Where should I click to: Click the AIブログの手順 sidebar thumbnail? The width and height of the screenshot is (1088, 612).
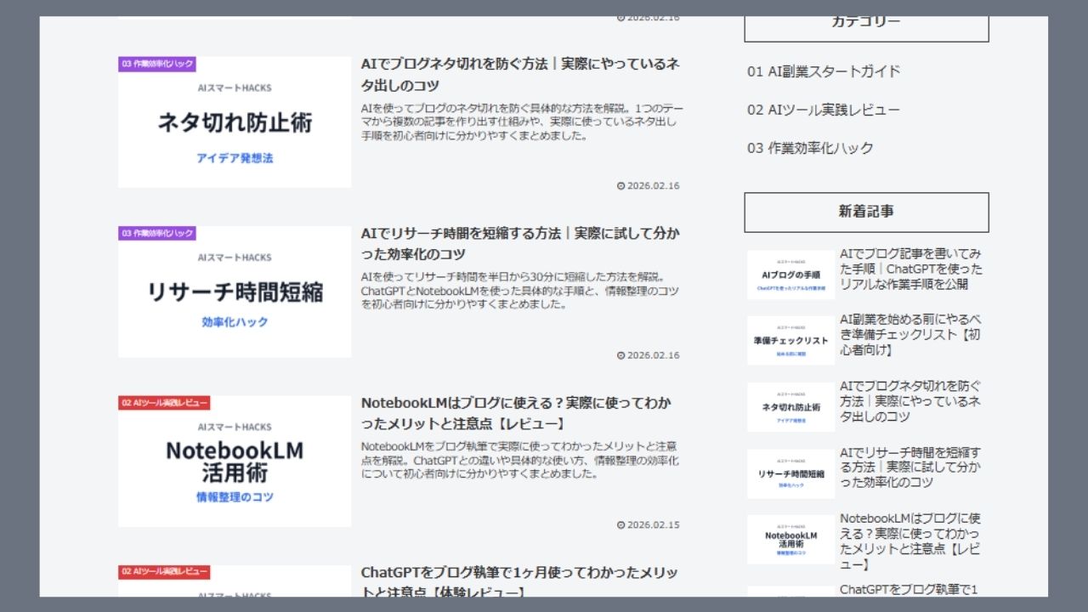click(789, 272)
